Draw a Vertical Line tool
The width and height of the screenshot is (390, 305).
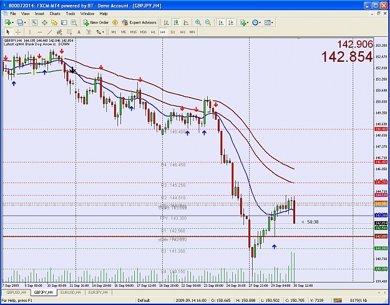click(29, 32)
